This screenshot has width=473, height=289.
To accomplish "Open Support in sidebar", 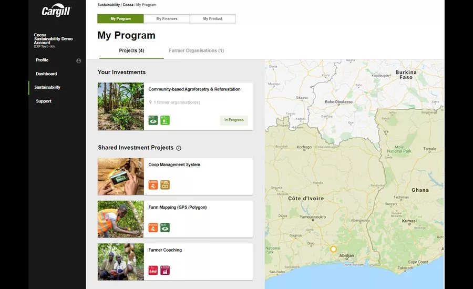I will point(44,101).
